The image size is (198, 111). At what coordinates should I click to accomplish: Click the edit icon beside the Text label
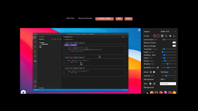tap(154, 84)
